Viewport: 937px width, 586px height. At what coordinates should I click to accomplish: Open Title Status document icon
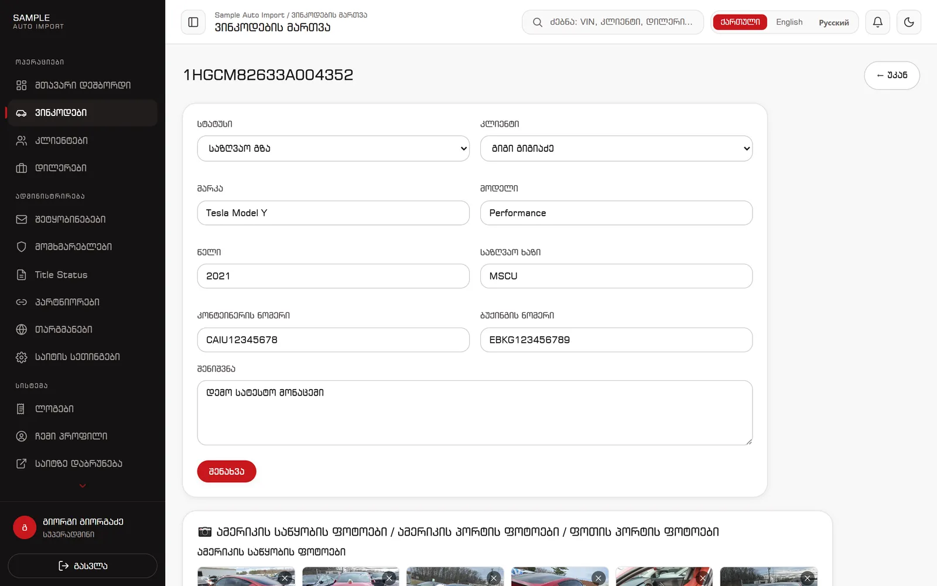click(22, 275)
